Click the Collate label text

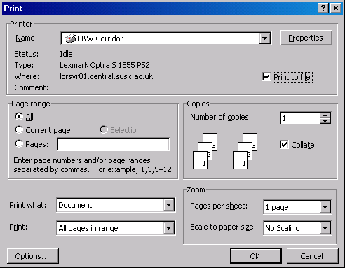click(303, 145)
